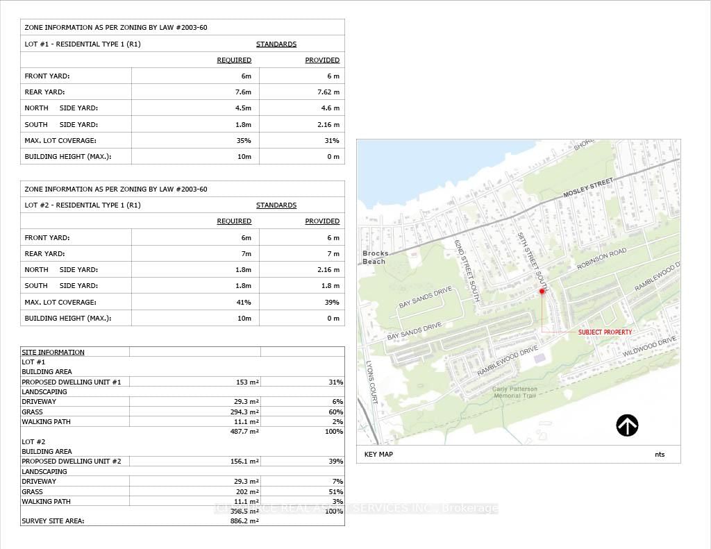Click Carly Patterson Memorial Trail label
This screenshot has height=549, width=711.
tap(515, 392)
